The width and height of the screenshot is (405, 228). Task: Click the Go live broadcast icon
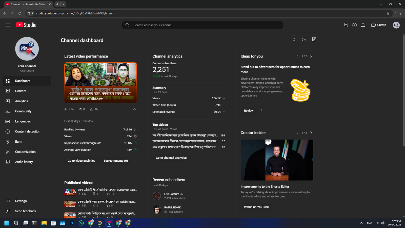(x=304, y=39)
